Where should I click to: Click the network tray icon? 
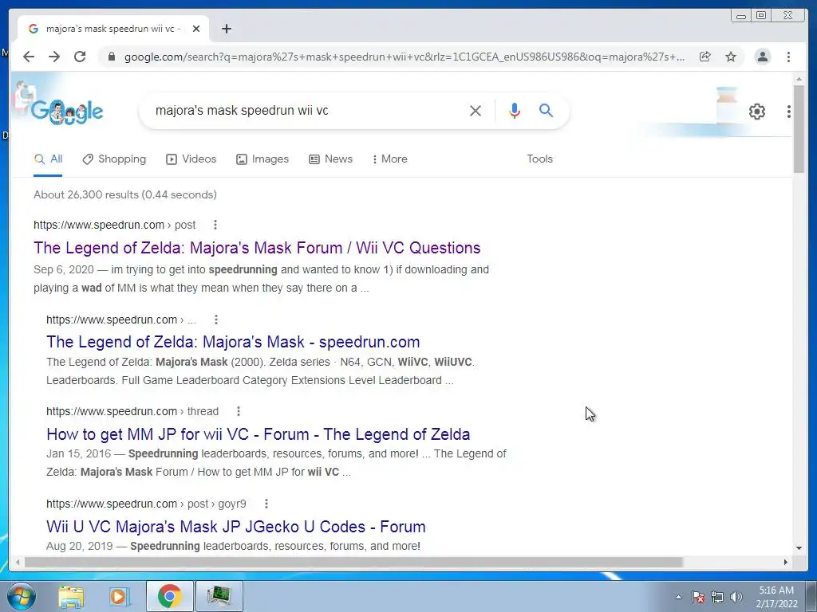click(x=717, y=597)
